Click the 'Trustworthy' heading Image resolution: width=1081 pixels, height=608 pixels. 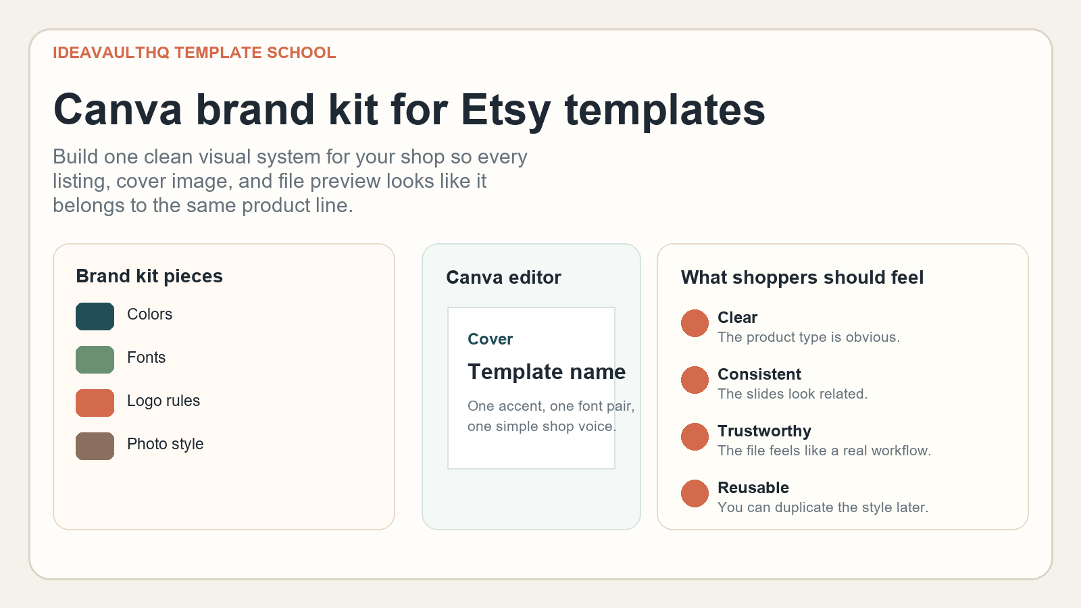coord(764,431)
